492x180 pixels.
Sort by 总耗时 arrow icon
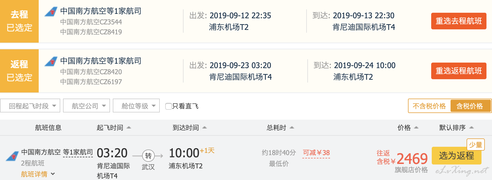(292, 128)
